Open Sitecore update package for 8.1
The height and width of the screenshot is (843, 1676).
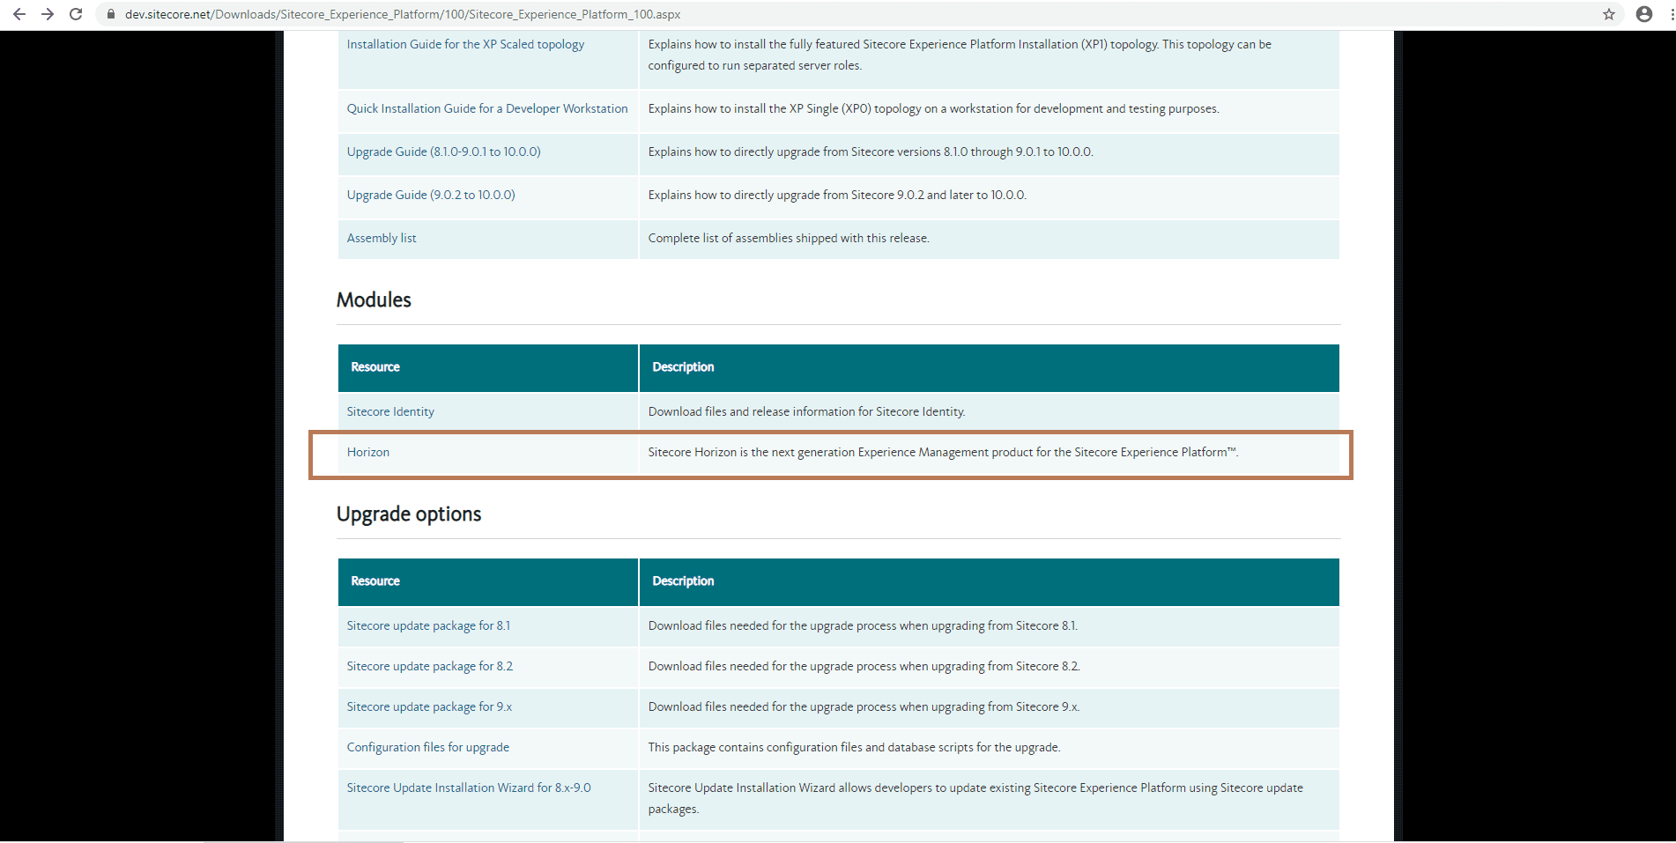pyautogui.click(x=428, y=625)
